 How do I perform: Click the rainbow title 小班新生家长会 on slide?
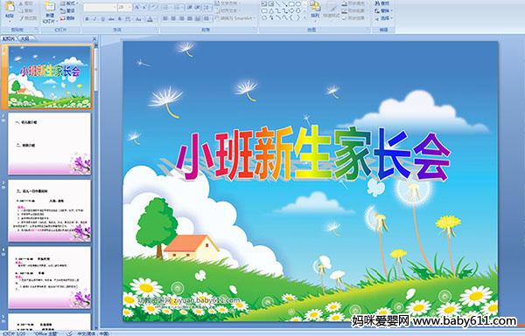click(313, 154)
